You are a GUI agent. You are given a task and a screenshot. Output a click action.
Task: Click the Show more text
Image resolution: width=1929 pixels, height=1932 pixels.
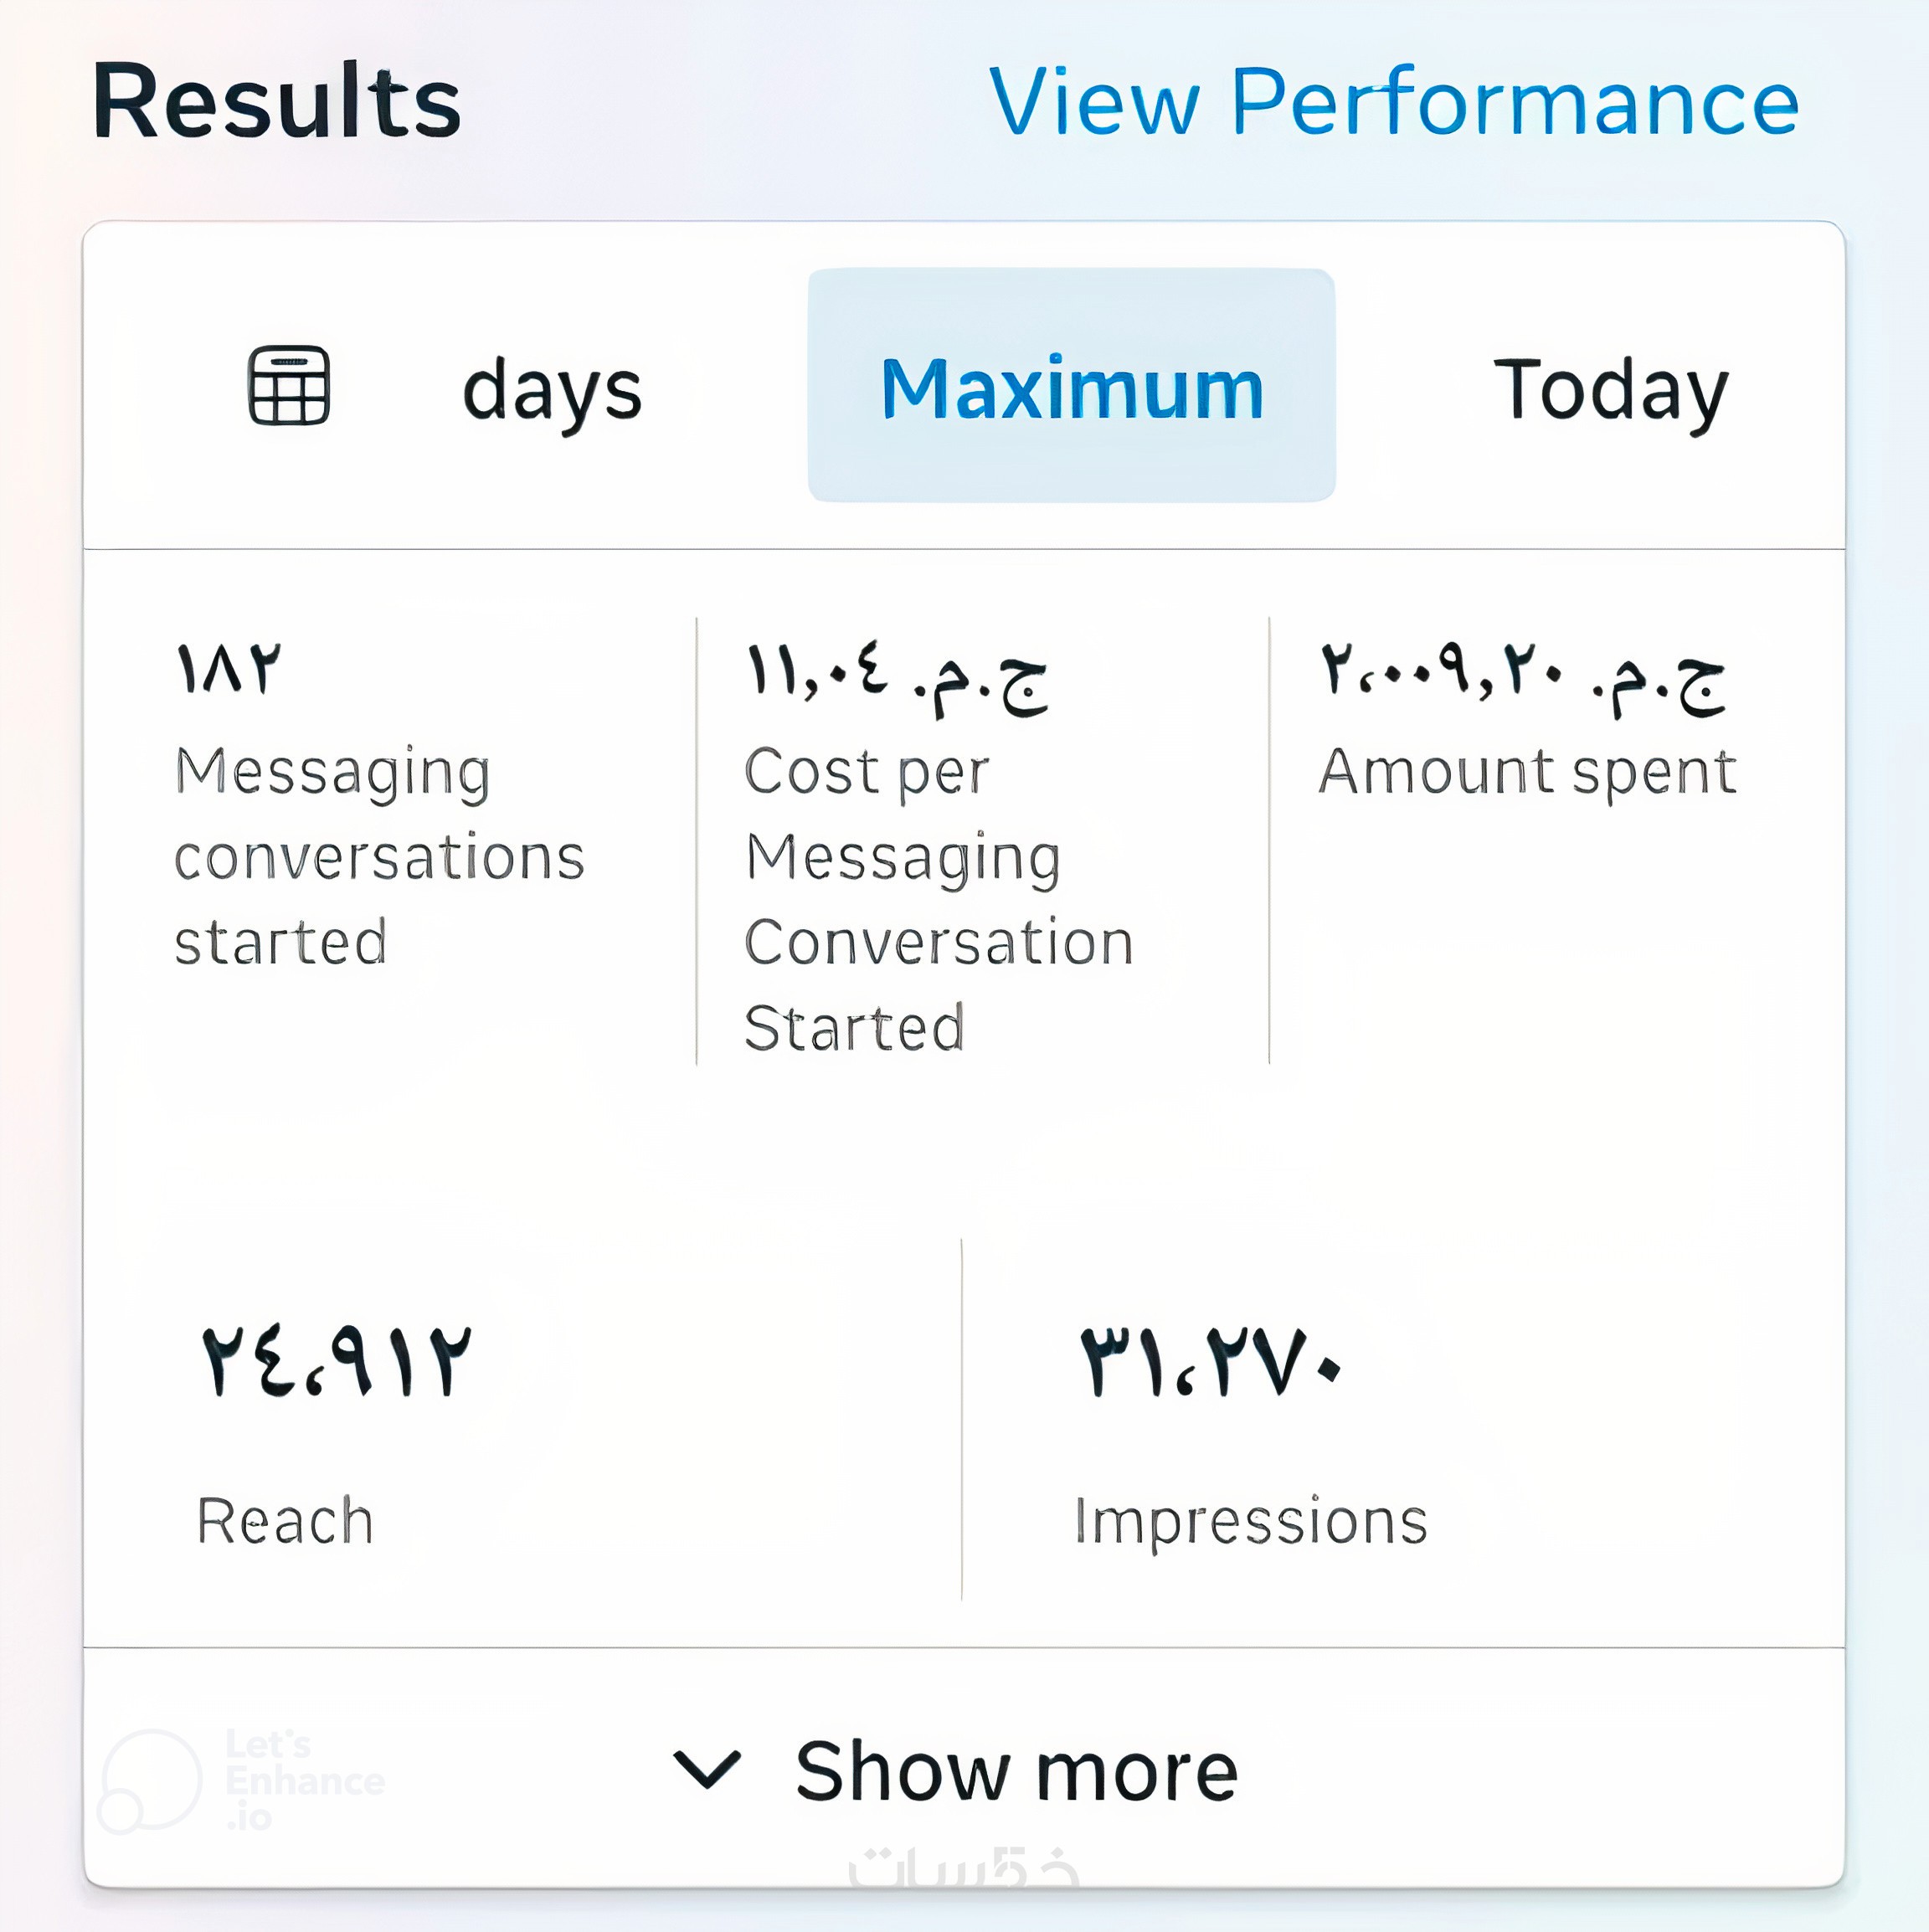coord(1016,1771)
